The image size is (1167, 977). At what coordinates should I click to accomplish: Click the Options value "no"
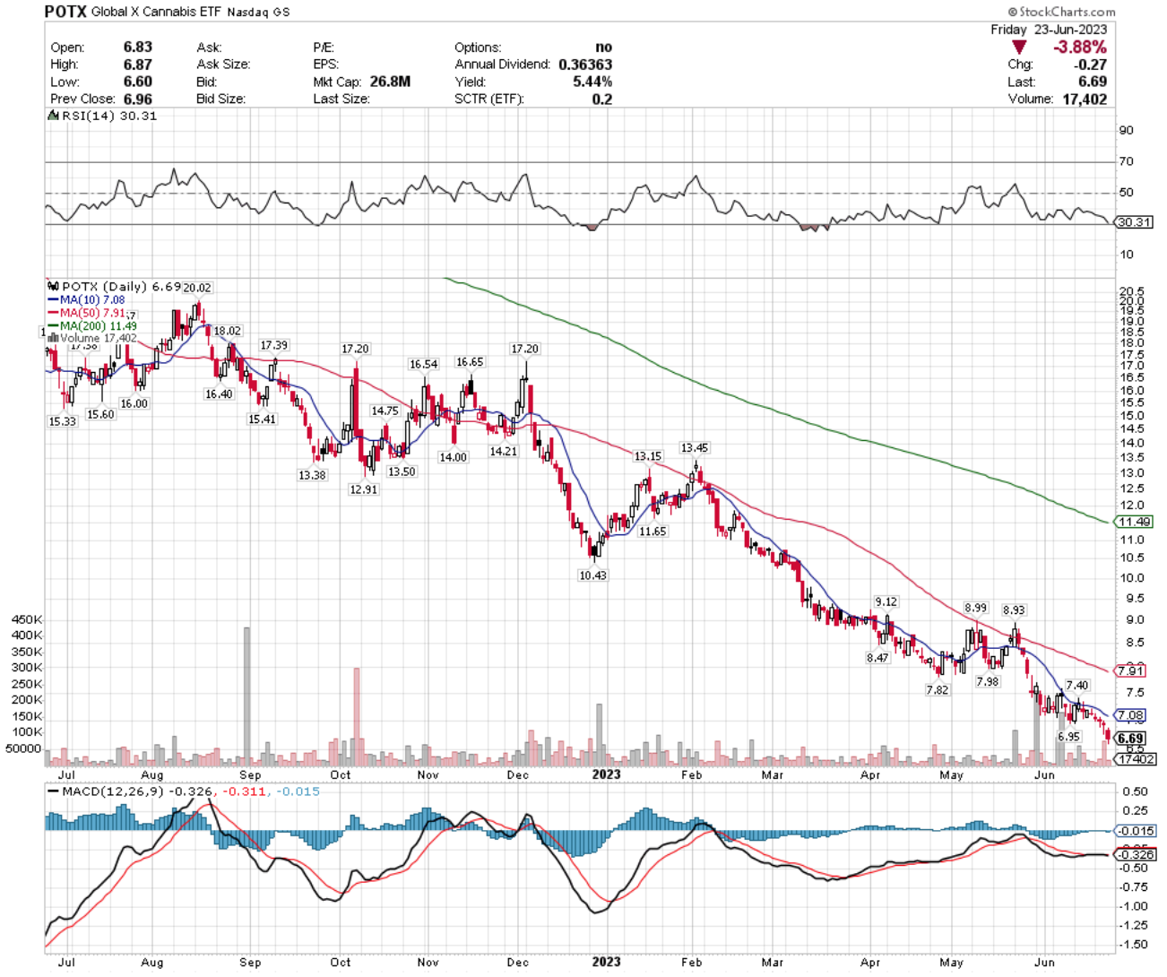pyautogui.click(x=604, y=47)
